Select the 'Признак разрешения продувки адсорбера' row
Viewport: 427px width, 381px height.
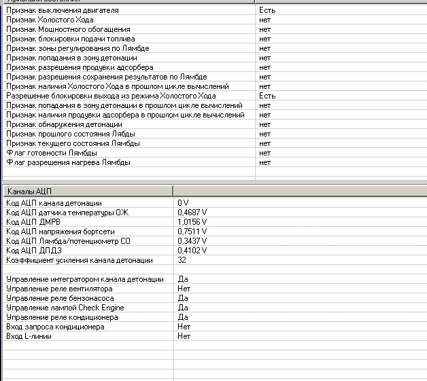80,68
